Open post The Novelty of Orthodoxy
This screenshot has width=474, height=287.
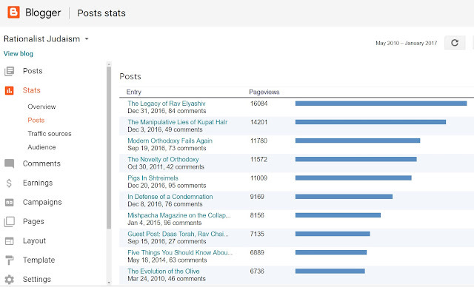pyautogui.click(x=163, y=160)
